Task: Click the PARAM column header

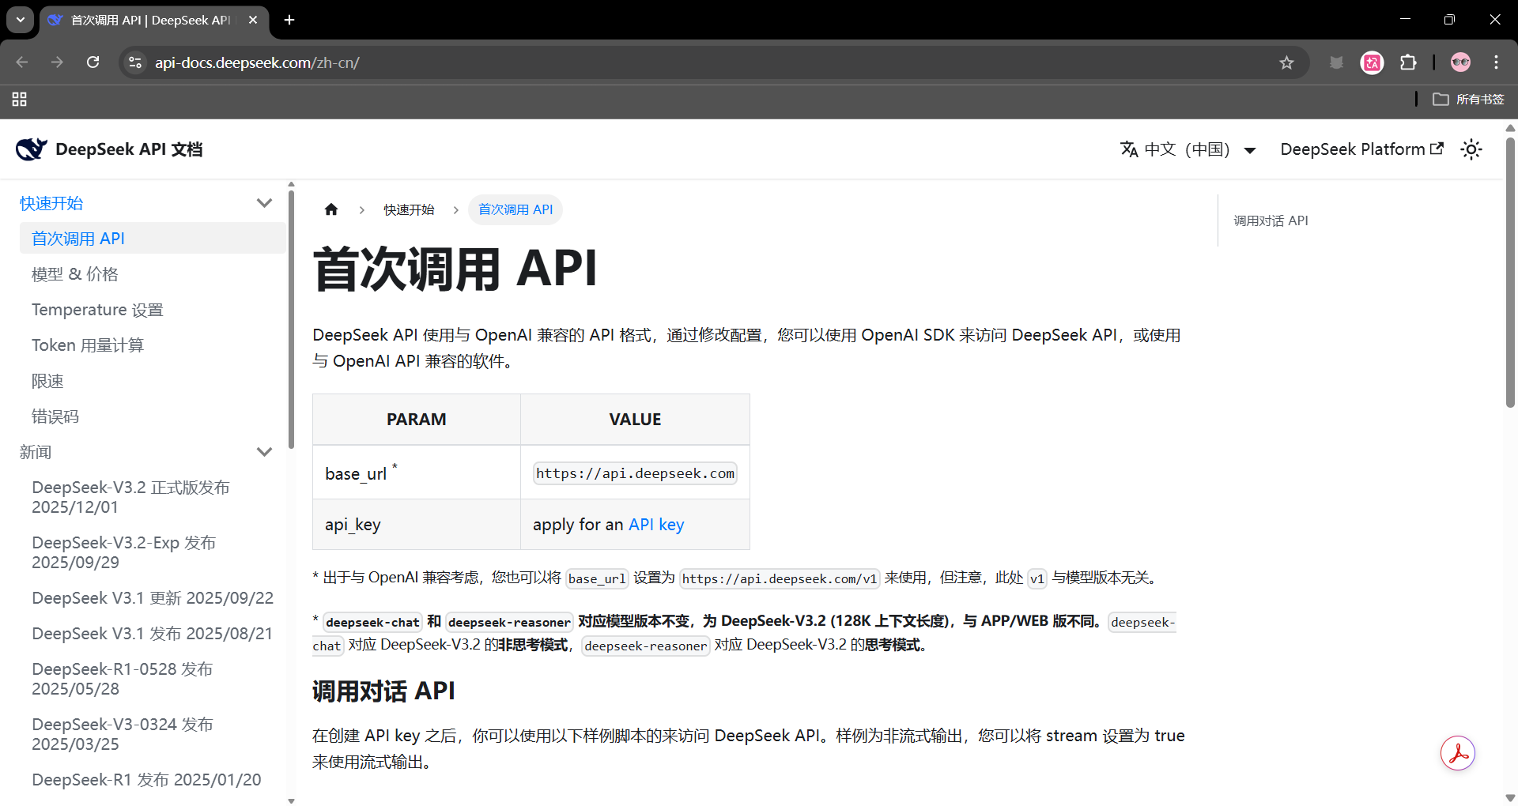Action: pos(417,420)
